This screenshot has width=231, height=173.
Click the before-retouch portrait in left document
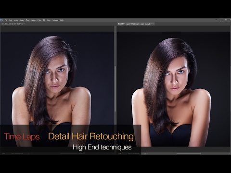click(57, 89)
